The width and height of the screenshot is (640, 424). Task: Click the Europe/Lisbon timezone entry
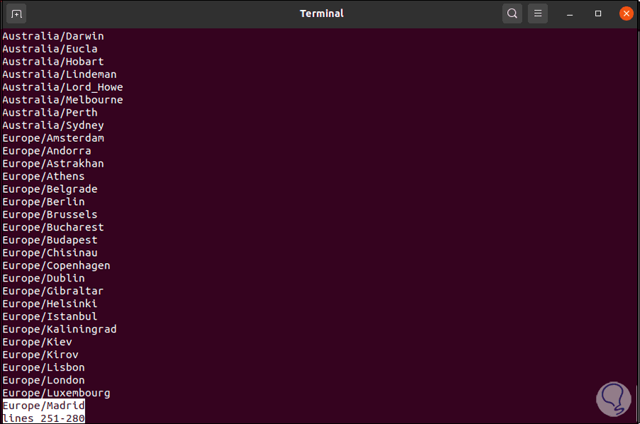[x=43, y=367]
